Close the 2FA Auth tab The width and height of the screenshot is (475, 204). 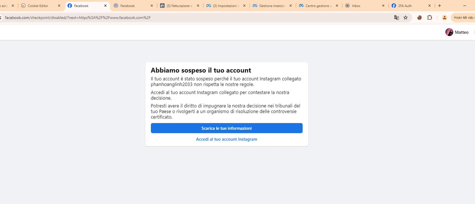[x=429, y=6]
